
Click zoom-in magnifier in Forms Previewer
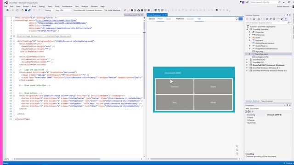click(237, 146)
